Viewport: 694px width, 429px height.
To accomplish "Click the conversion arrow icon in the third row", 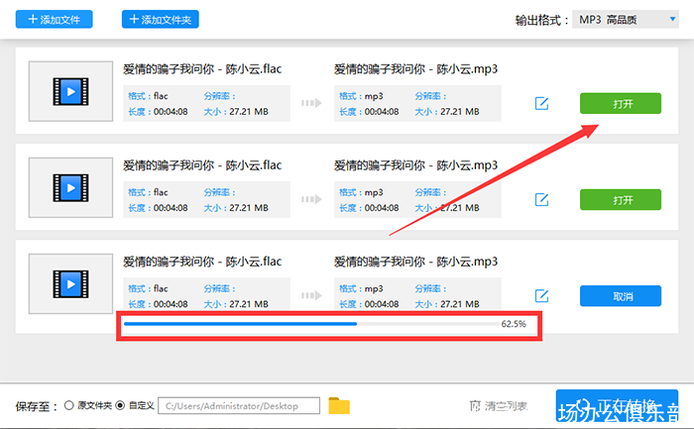I will click(311, 295).
